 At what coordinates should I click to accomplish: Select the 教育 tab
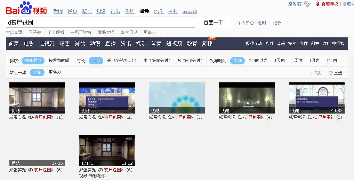pos(192,43)
